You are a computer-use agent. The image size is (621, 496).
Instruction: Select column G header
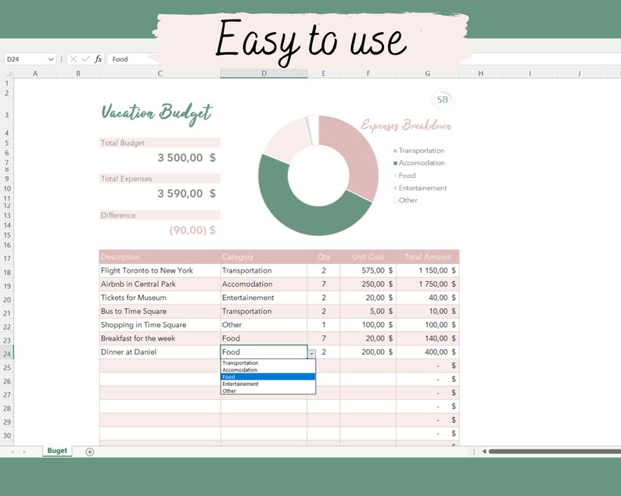pos(427,73)
